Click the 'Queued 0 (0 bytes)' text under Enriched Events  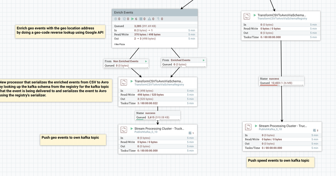click(174, 65)
